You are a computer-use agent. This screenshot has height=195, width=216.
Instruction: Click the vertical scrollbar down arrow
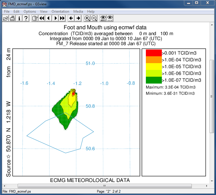coord(212,181)
